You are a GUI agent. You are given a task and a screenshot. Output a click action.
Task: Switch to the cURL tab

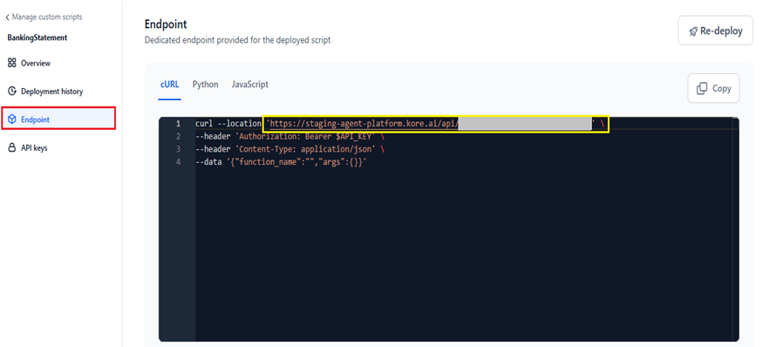pos(169,85)
